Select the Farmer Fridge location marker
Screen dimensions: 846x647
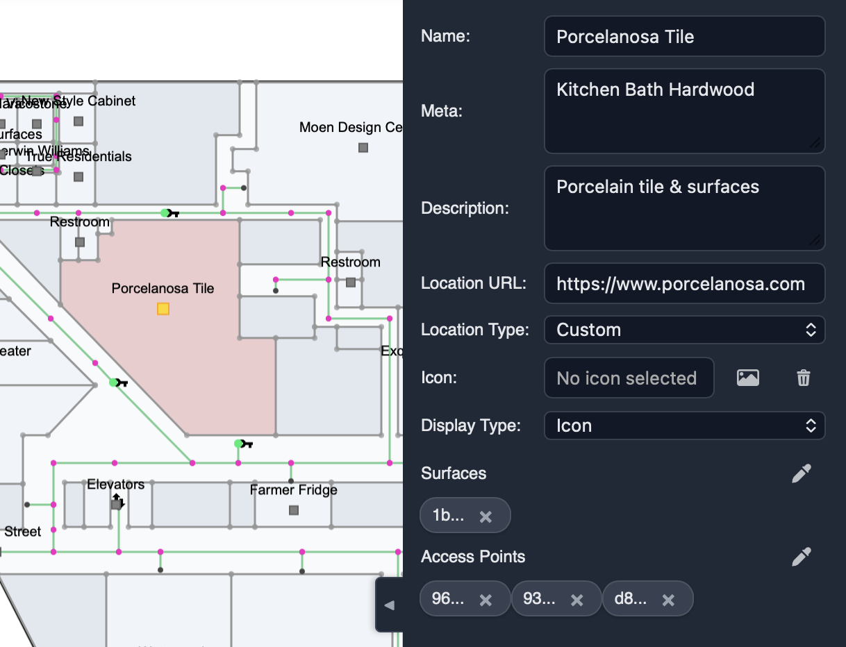tap(294, 510)
